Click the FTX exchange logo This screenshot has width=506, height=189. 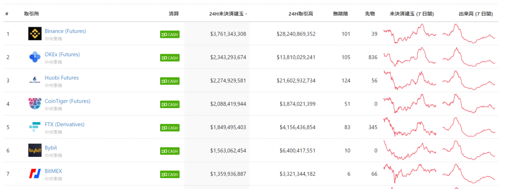(x=35, y=127)
